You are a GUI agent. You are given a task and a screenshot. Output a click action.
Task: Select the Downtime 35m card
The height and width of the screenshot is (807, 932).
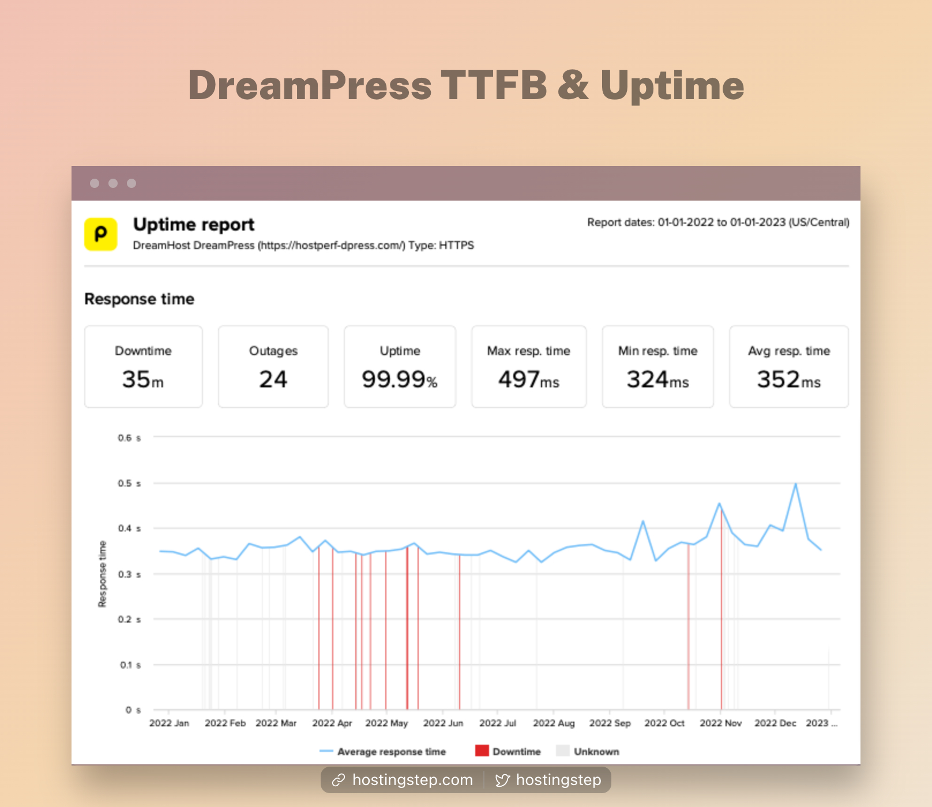pos(144,367)
